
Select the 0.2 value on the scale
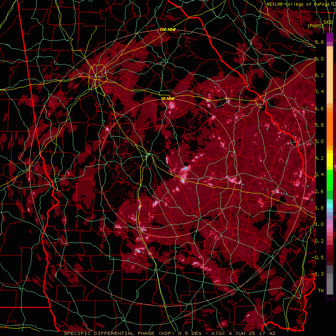tap(319, 241)
